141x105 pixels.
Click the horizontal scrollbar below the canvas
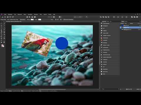pyautogui.click(x=52, y=89)
